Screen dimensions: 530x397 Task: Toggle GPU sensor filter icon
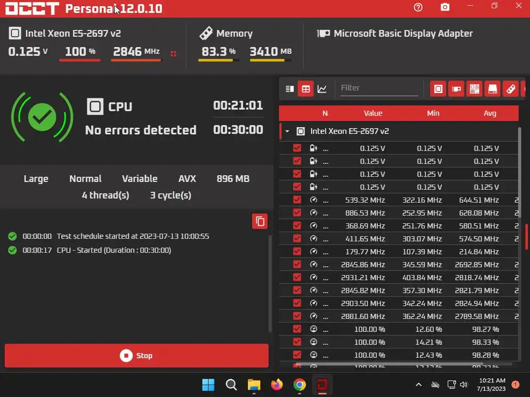pos(457,89)
